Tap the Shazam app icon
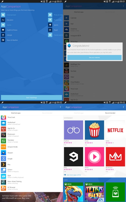 pyautogui.click(x=4, y=153)
